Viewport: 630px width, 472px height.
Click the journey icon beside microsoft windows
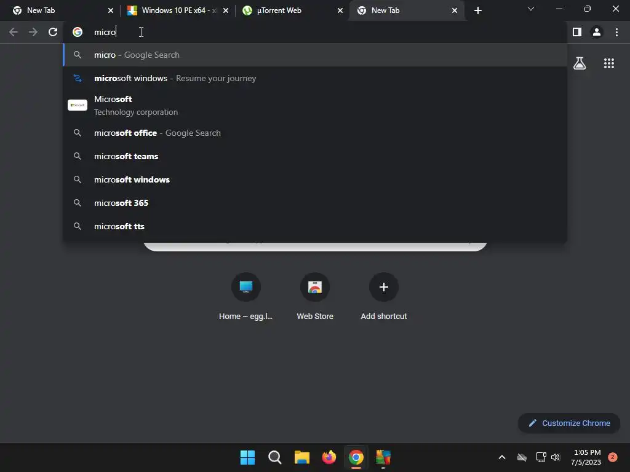click(x=78, y=78)
